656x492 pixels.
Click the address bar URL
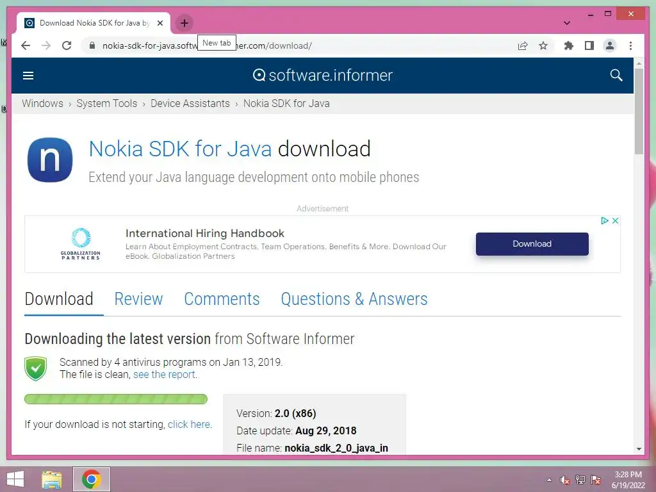click(x=207, y=45)
